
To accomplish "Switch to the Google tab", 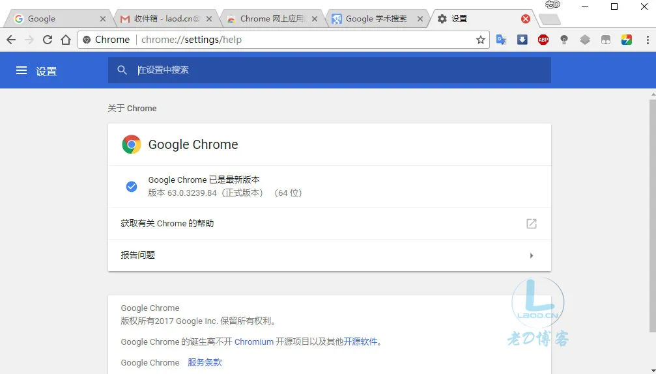I will (57, 19).
